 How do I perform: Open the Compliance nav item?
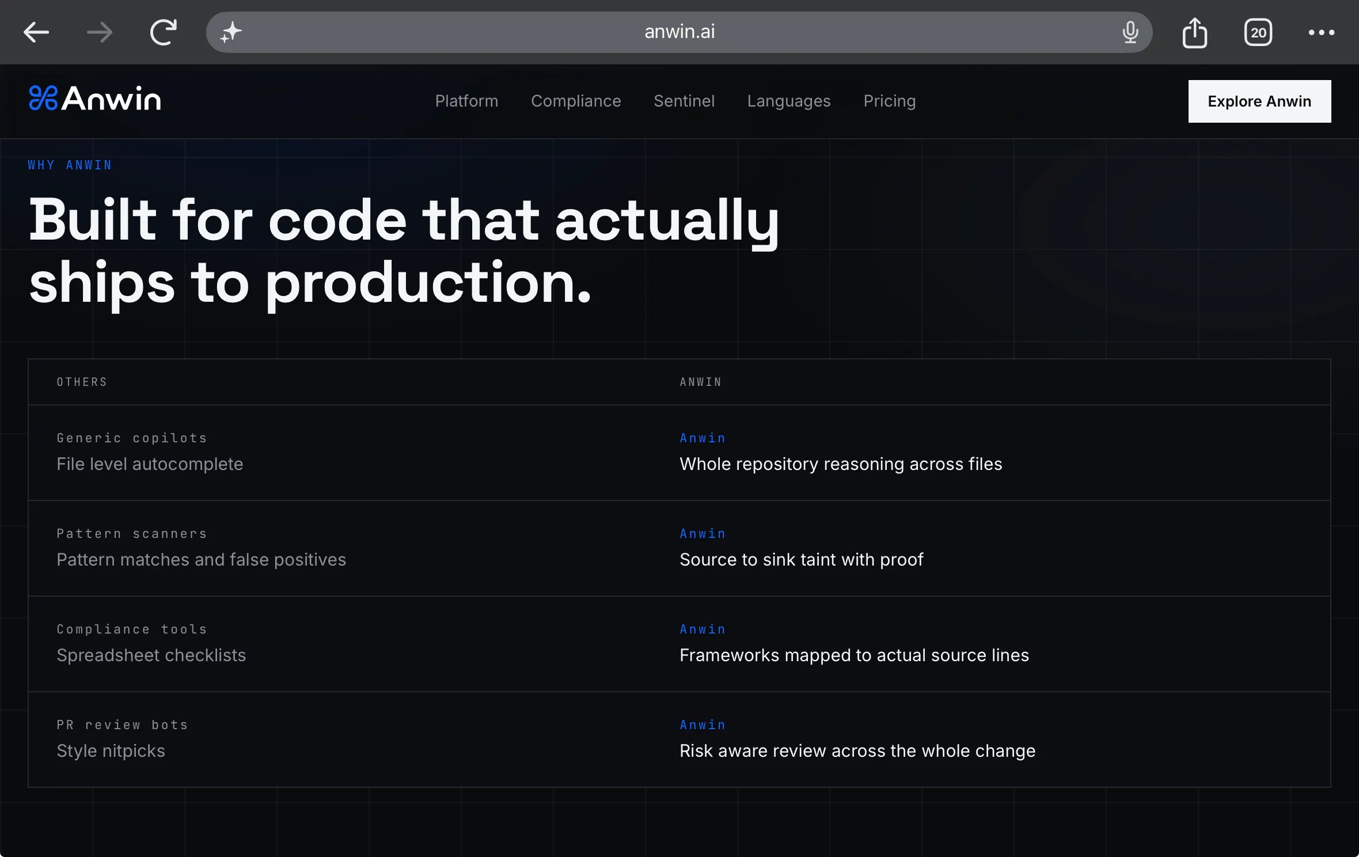point(576,101)
